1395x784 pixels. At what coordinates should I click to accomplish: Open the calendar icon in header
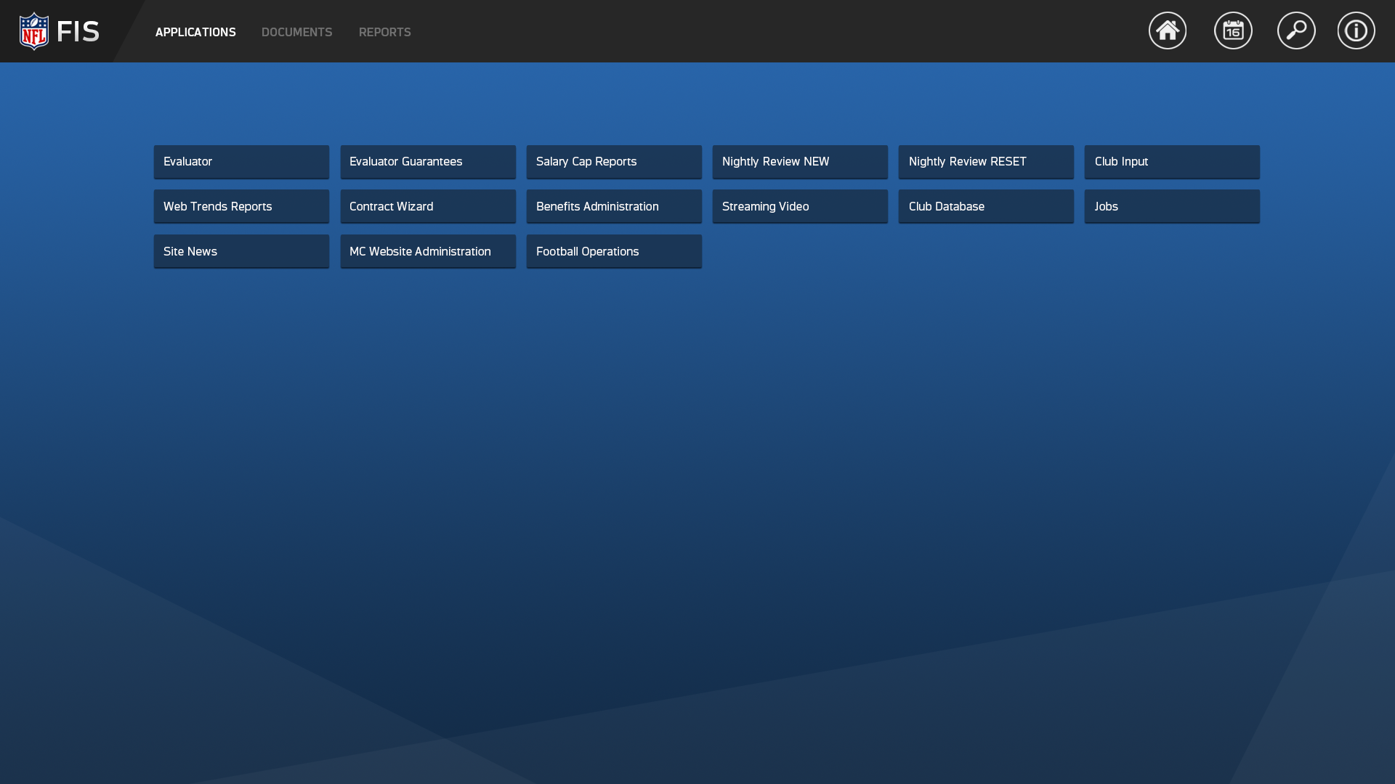click(x=1233, y=30)
